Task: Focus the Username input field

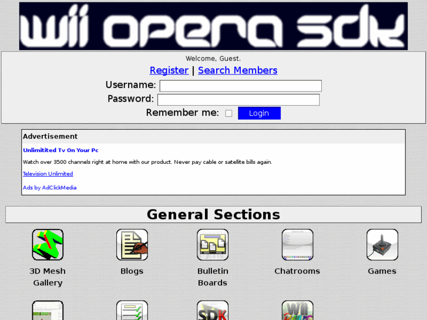Action: tap(241, 86)
